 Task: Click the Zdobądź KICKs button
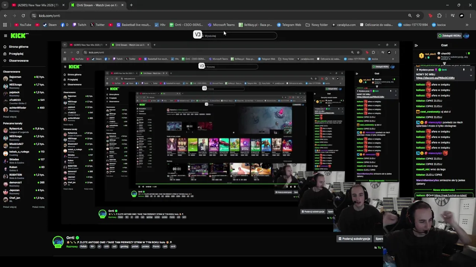point(450,36)
